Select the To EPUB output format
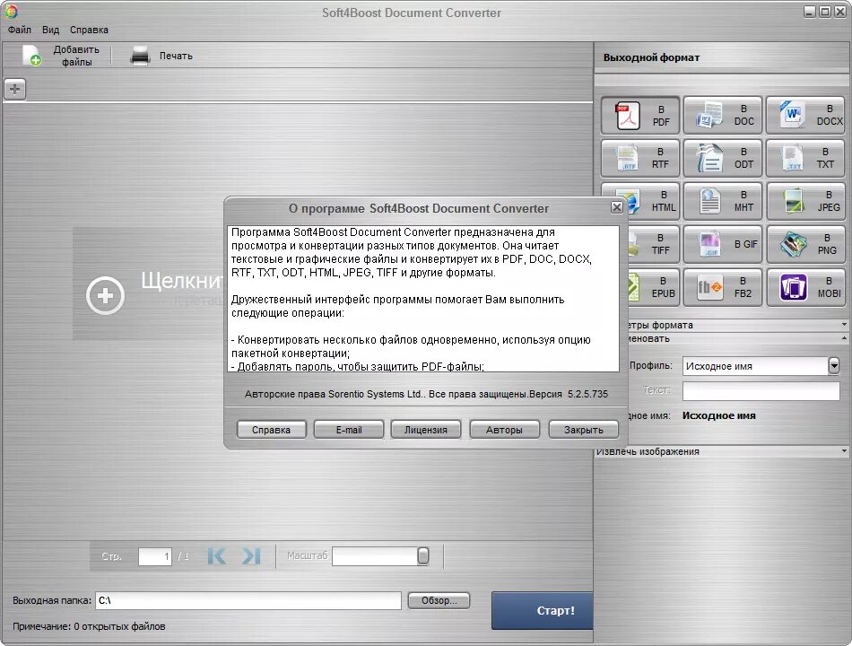Image resolution: width=852 pixels, height=646 pixels. (x=652, y=287)
